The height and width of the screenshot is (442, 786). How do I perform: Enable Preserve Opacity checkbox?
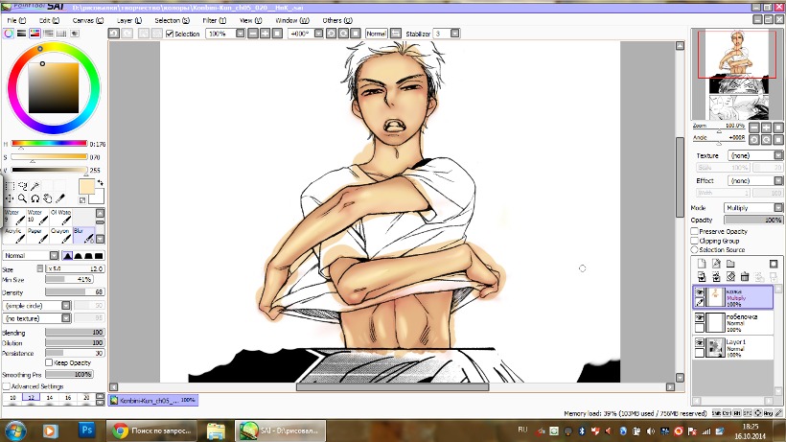[x=694, y=231]
